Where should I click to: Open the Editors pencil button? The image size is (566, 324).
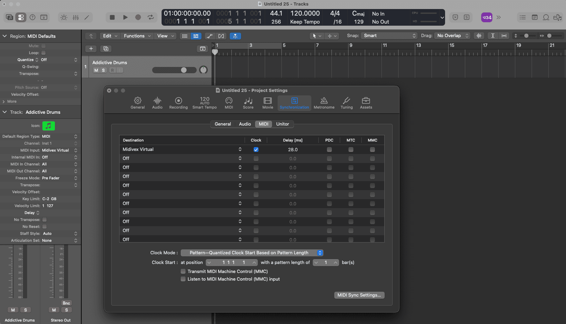click(87, 17)
